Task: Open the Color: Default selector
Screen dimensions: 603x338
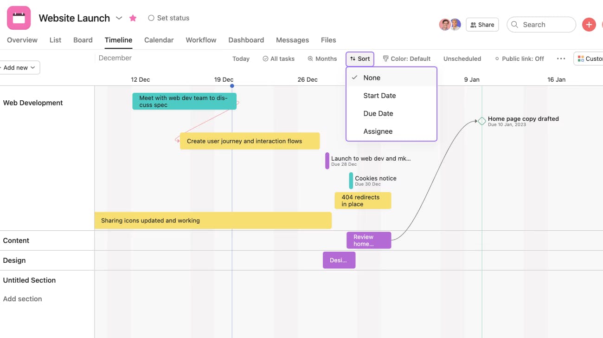Action: pyautogui.click(x=407, y=58)
